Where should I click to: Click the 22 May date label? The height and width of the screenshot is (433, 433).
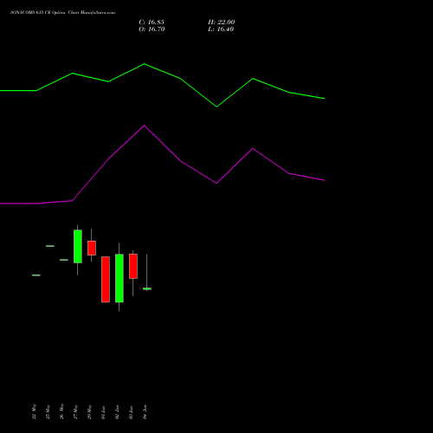click(34, 411)
